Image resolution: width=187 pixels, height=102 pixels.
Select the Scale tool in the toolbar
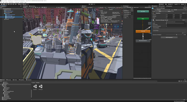[x=9, y=4]
